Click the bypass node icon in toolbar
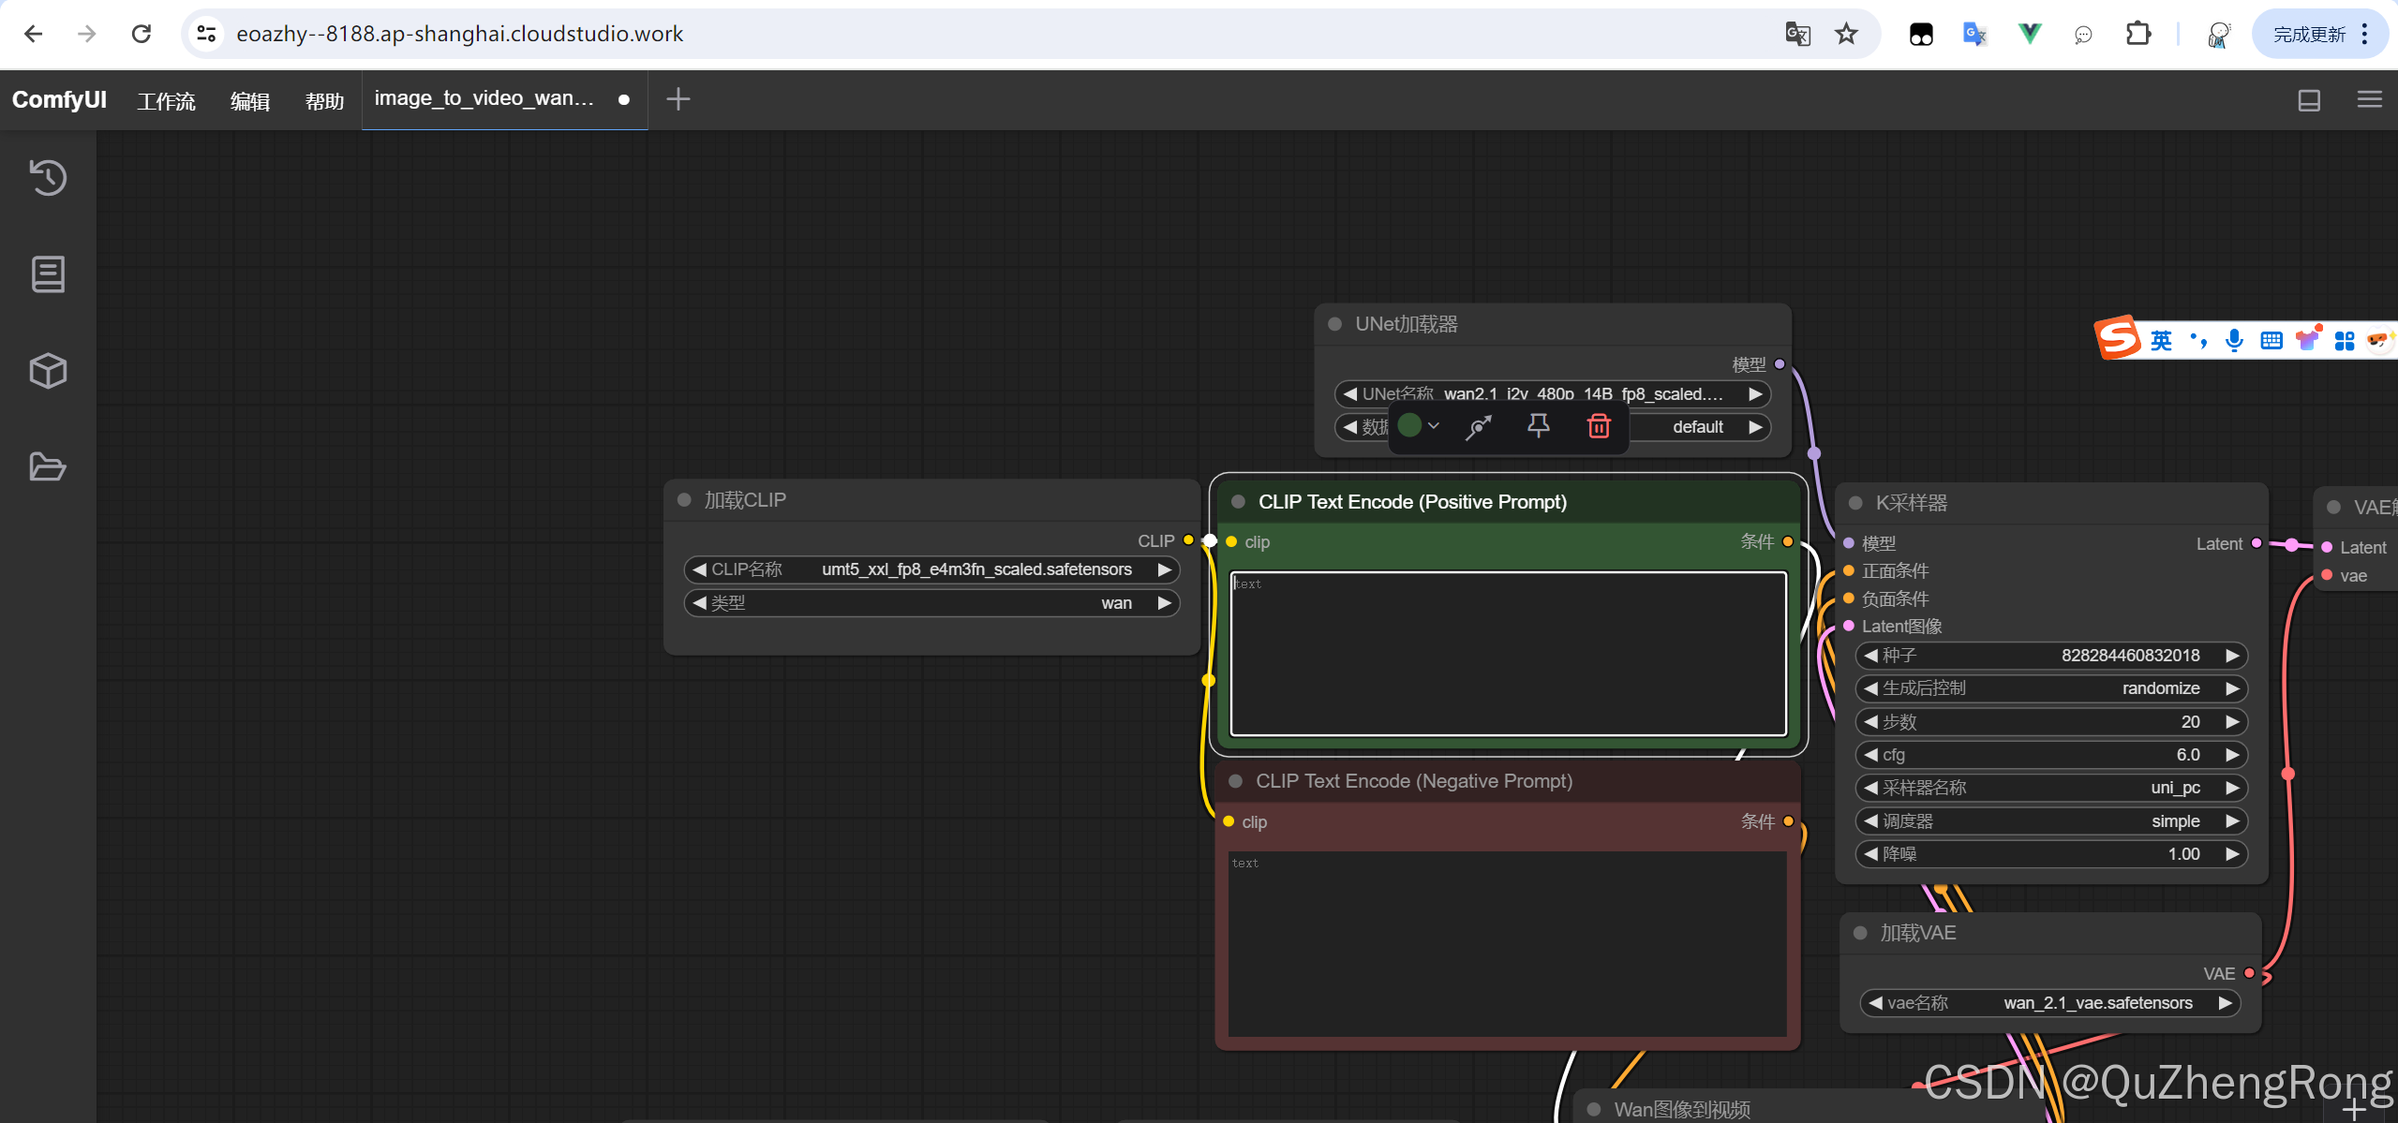2398x1123 pixels. 1479,427
